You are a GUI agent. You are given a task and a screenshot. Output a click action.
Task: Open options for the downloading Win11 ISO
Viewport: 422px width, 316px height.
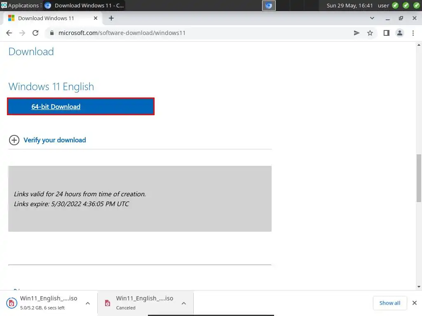click(88, 303)
